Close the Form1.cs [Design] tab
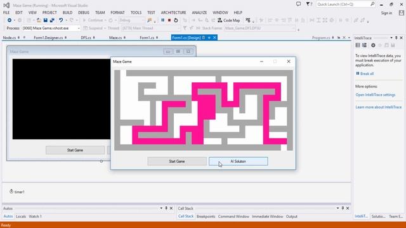This screenshot has width=406, height=228. coord(214,38)
